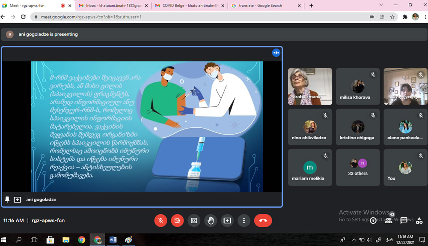This screenshot has height=246, width=428.
Task: Unpin ani gogoladze's presentation
Action: pos(7,200)
